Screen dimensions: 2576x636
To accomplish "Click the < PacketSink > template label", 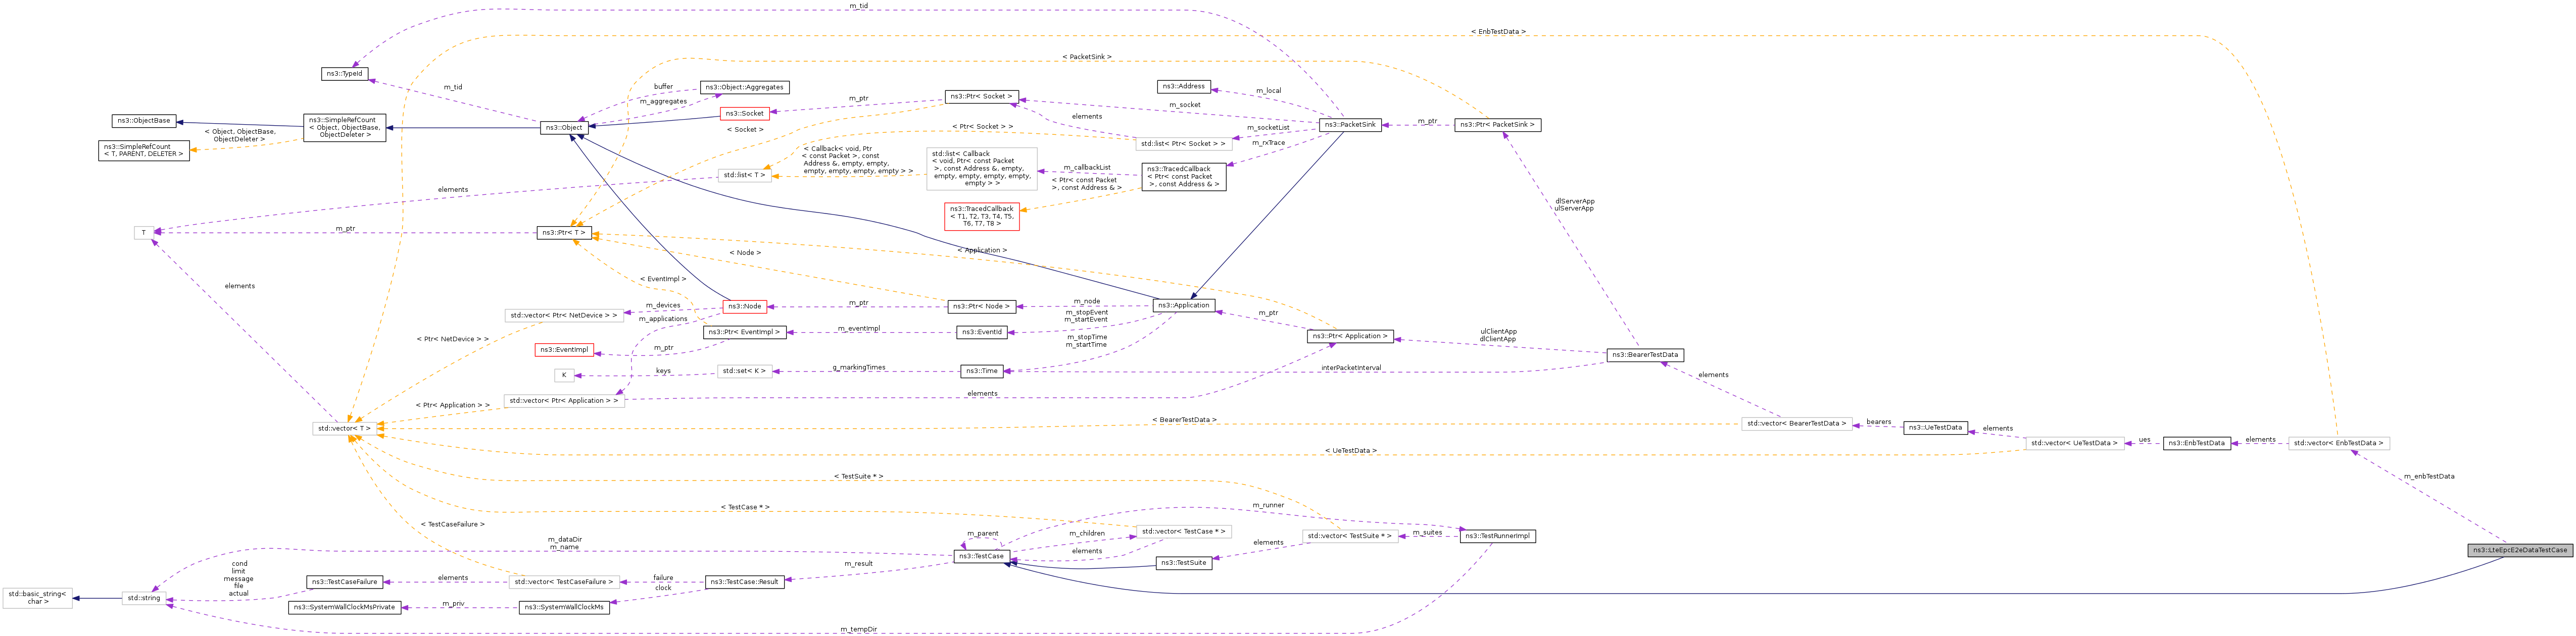I will point(1087,57).
